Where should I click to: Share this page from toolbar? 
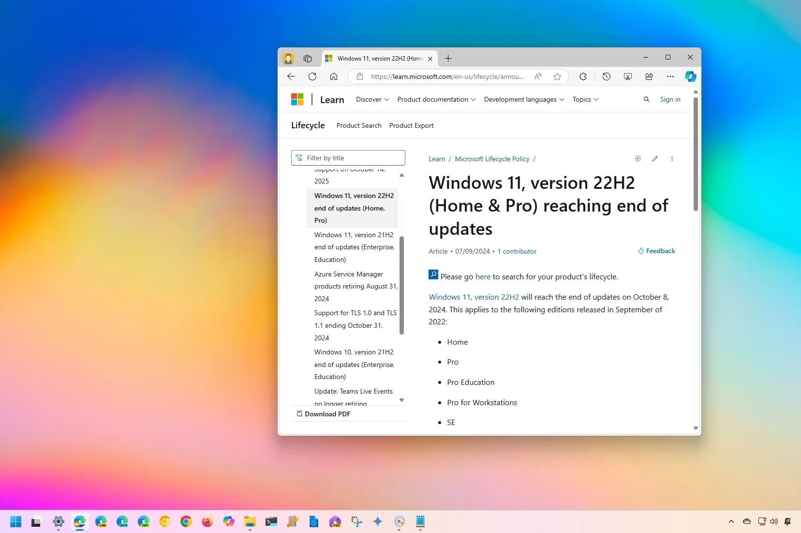click(649, 76)
